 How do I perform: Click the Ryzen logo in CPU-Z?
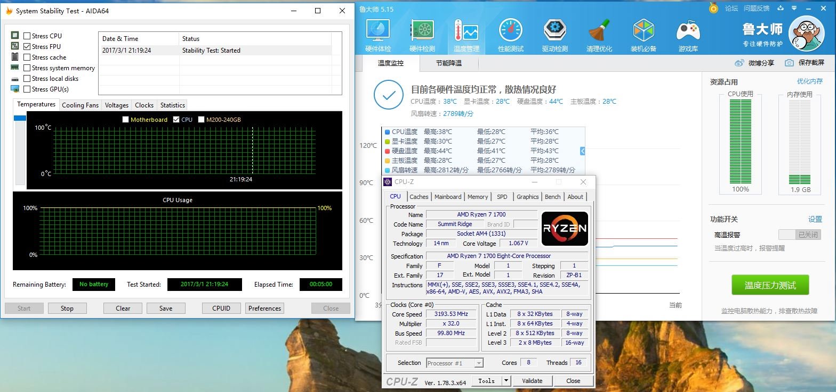coord(565,229)
